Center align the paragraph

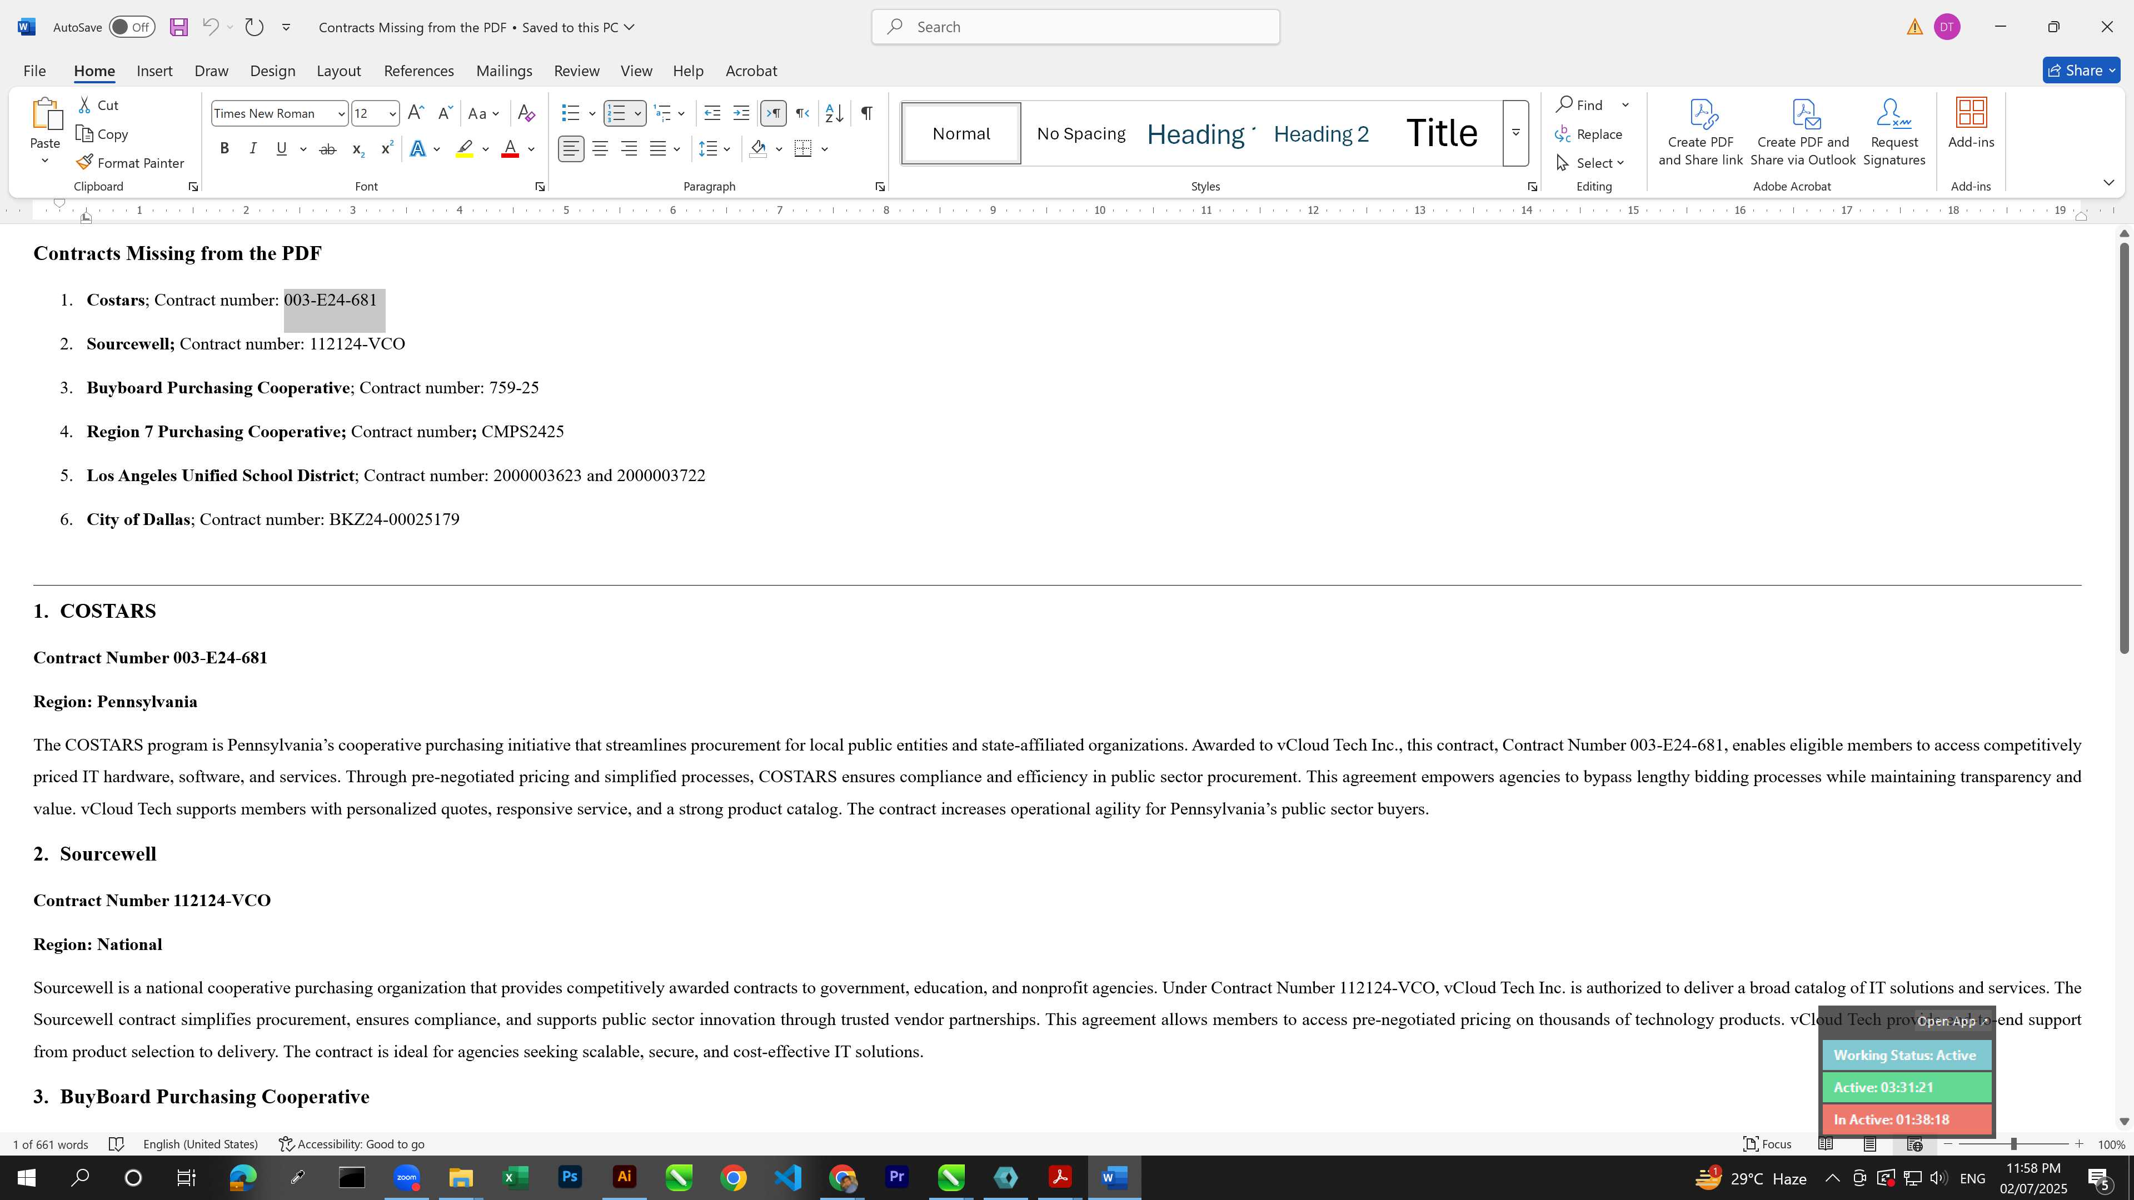point(601,149)
